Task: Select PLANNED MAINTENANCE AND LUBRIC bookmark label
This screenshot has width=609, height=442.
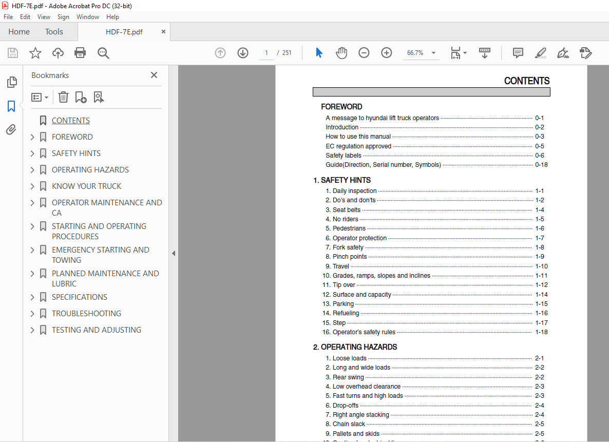Action: [x=105, y=278]
